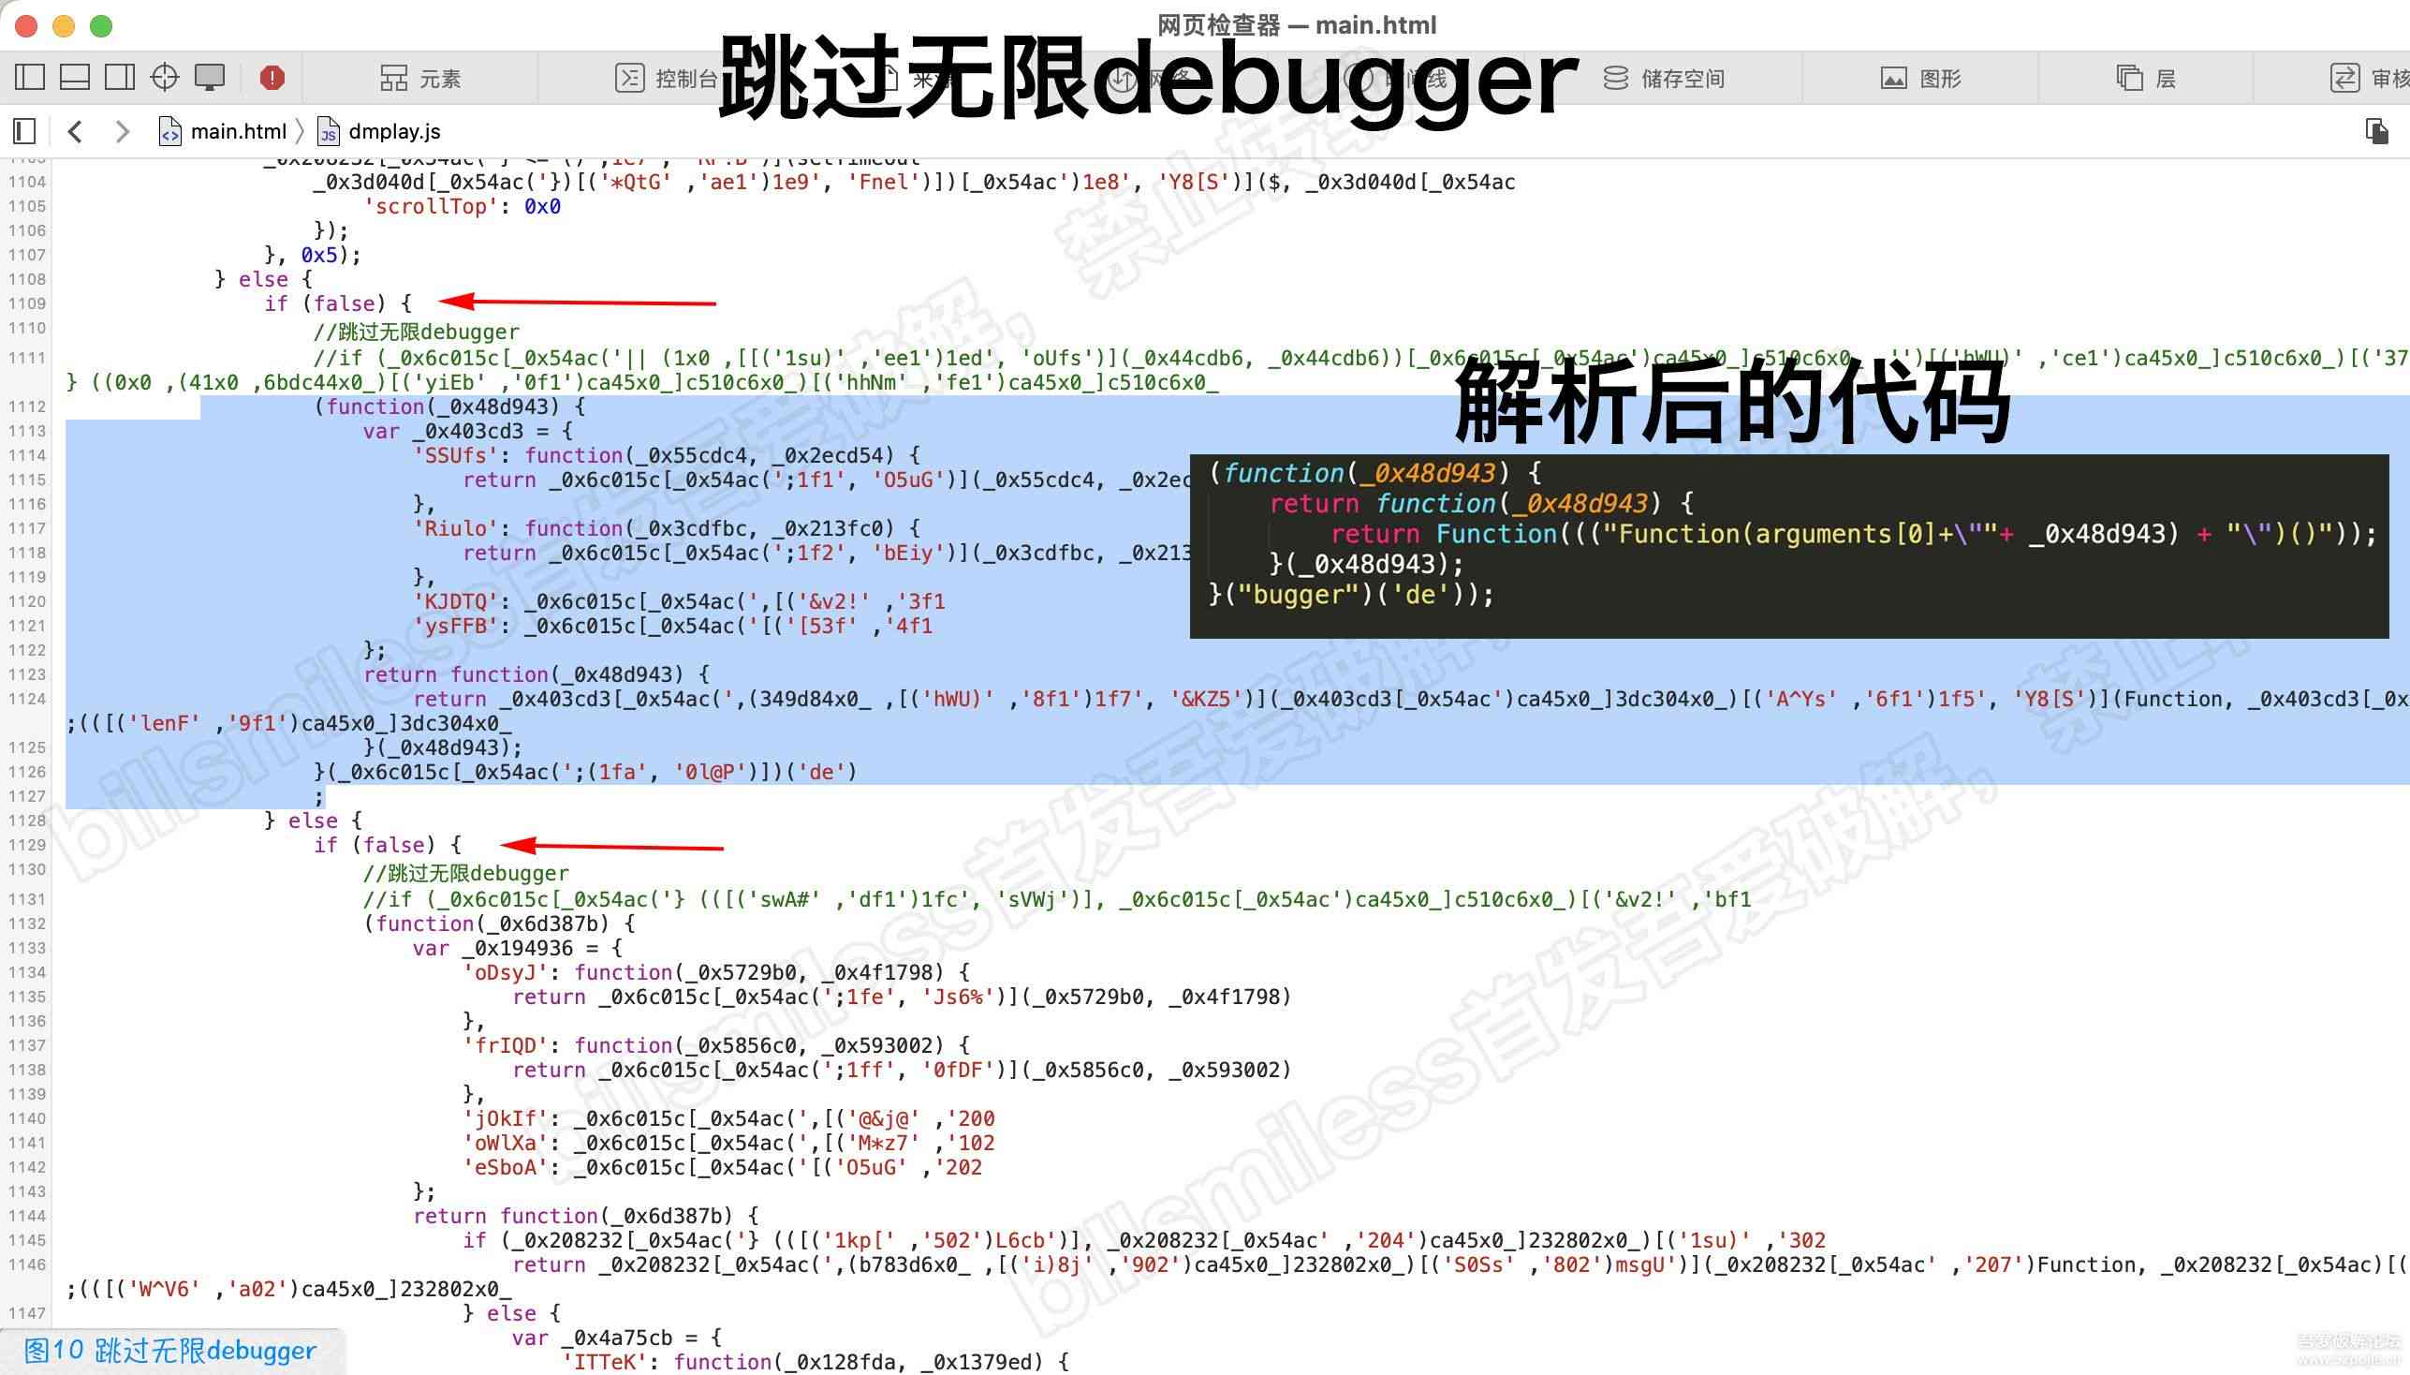This screenshot has height=1375, width=2410.
Task: Navigate back using back arrow icon
Action: pyautogui.click(x=78, y=129)
